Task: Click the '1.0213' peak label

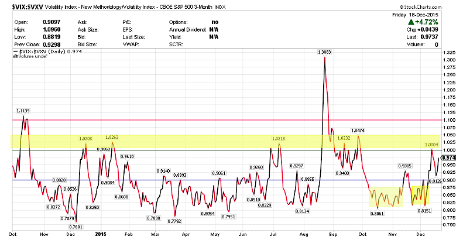Action: [279, 138]
